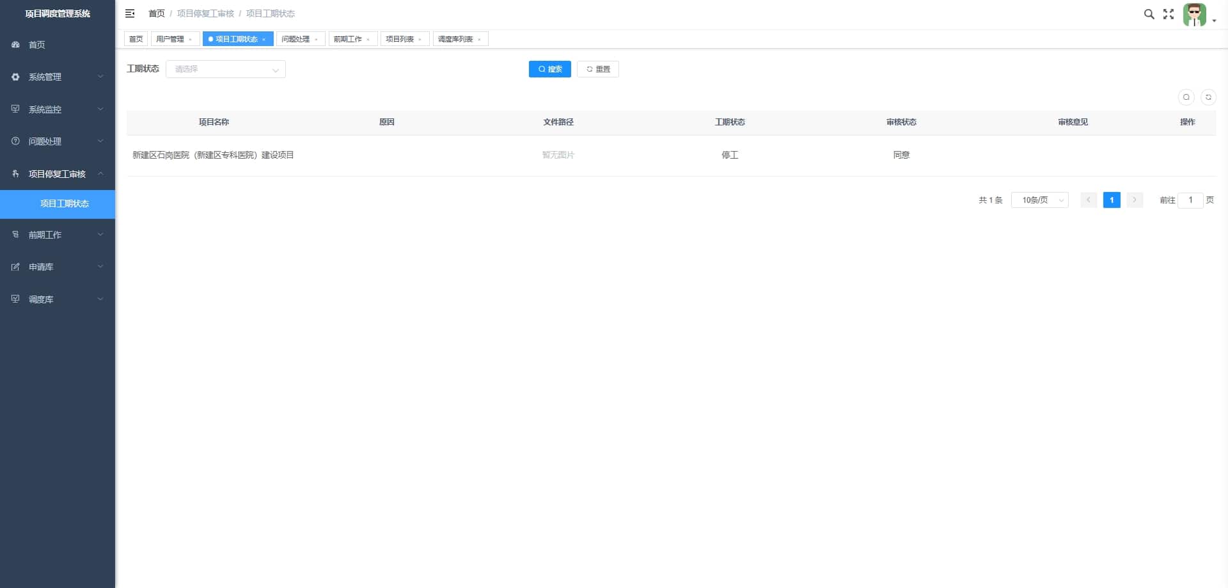Close the 问题处理 tab
1228x588 pixels.
coord(316,40)
